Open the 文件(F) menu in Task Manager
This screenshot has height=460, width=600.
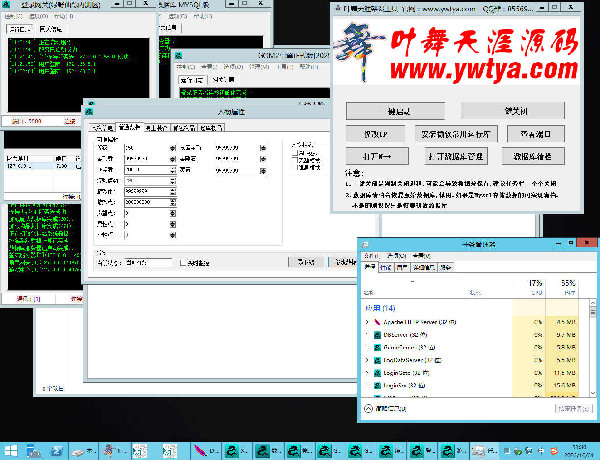[372, 256]
